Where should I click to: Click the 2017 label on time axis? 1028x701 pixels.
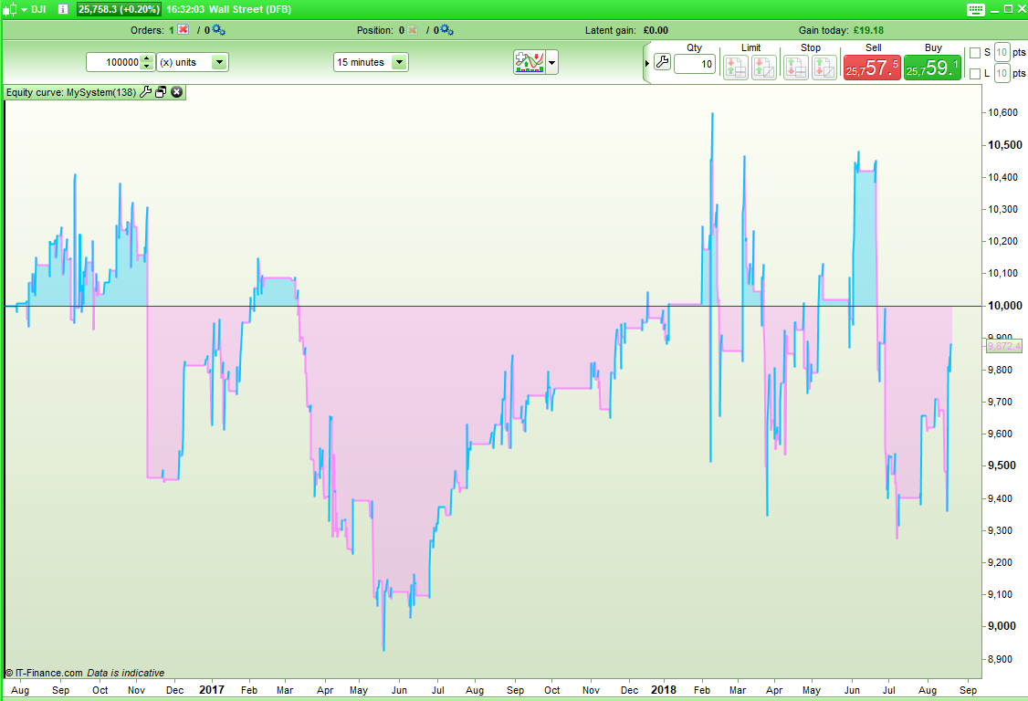point(212,690)
